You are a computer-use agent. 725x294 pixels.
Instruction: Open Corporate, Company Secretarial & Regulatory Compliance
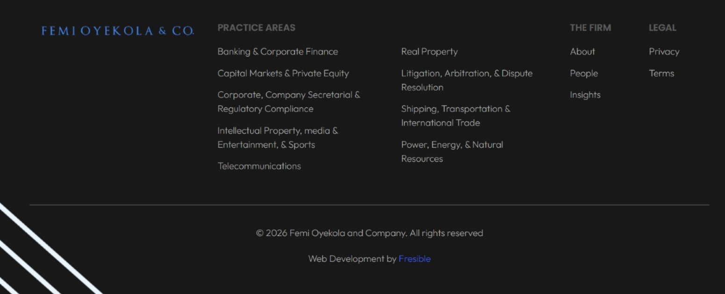pyautogui.click(x=288, y=101)
